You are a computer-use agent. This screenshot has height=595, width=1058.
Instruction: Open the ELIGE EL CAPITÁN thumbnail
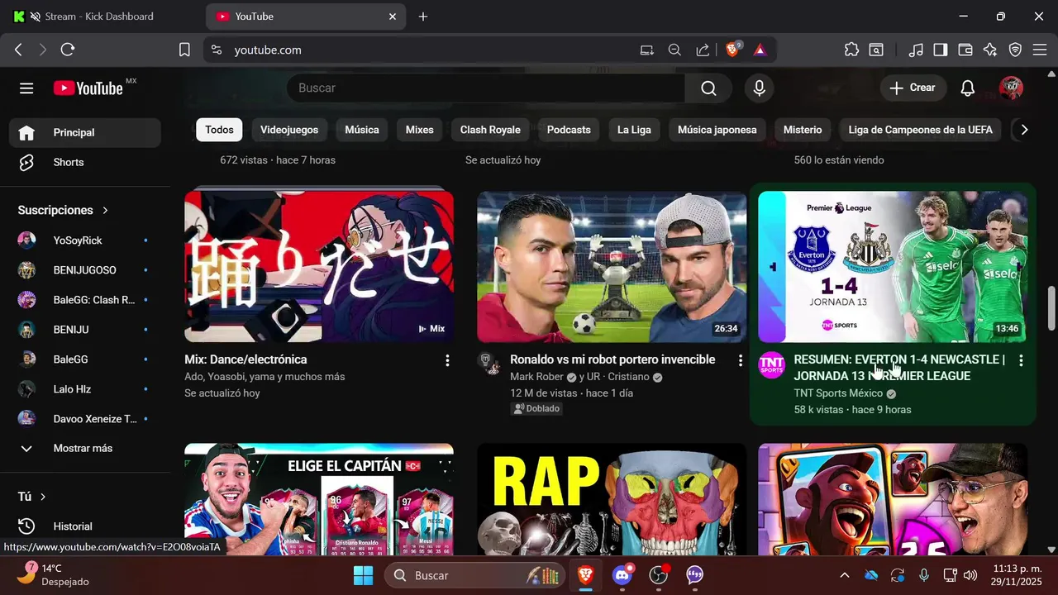[319, 499]
